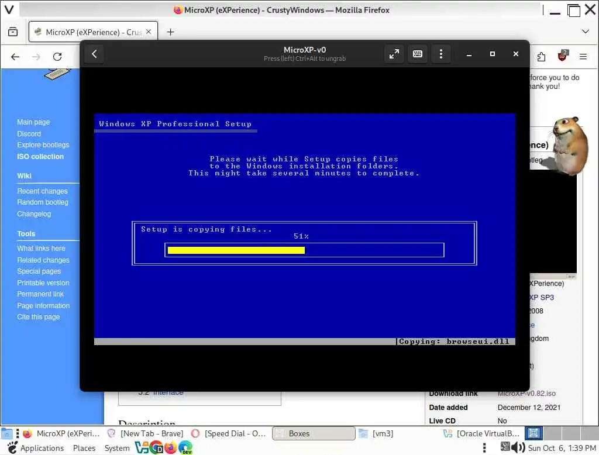Screen dimensions: 599x455
Task: Expand the list all tabs chevron
Action: pyautogui.click(x=585, y=32)
